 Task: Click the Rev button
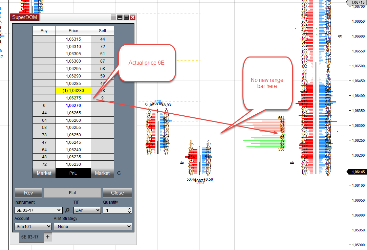click(28, 193)
